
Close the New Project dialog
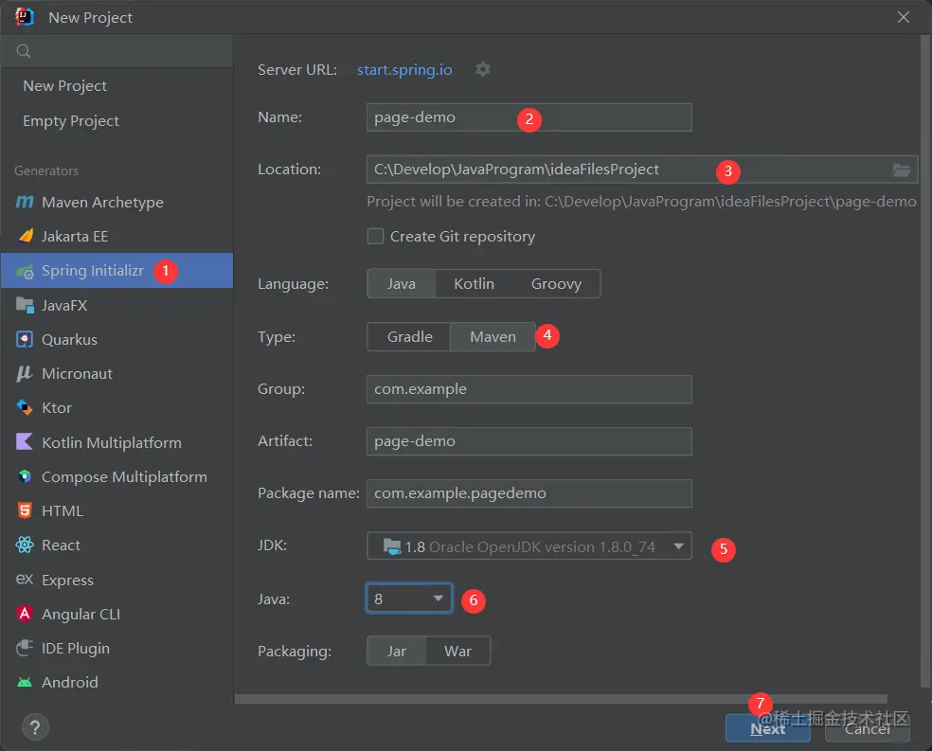(x=904, y=17)
